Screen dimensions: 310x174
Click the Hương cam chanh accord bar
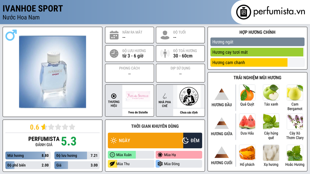[x=257, y=63]
